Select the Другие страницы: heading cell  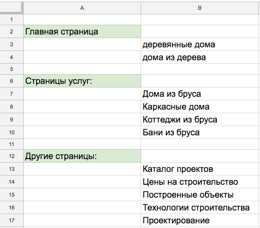[x=82, y=156]
